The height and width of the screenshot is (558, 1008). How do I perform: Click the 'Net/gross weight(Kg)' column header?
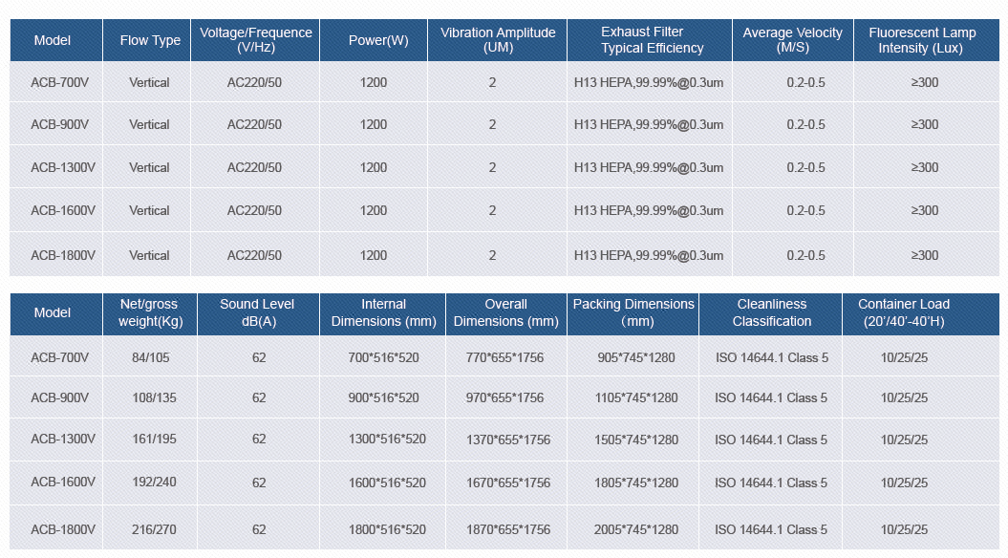pos(149,312)
